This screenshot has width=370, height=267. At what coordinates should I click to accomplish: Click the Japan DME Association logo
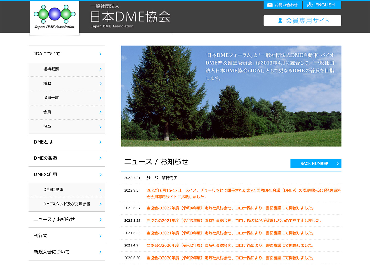pos(54,17)
